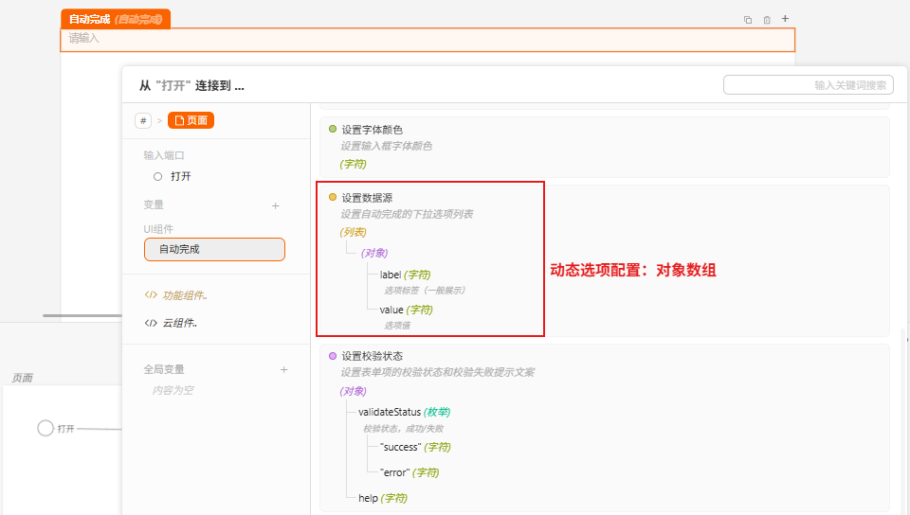This screenshot has height=515, width=910.
Task: Open the 功能组件.. link
Action: (176, 295)
